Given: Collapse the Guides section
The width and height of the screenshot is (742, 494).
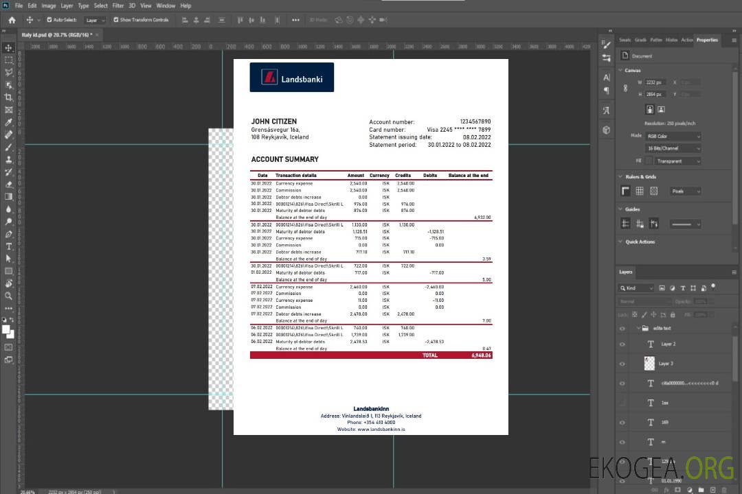Looking at the screenshot, I should pos(620,209).
